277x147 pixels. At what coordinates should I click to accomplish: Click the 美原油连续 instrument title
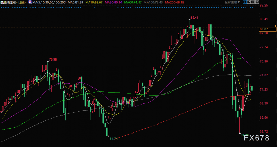[x=8, y=2]
